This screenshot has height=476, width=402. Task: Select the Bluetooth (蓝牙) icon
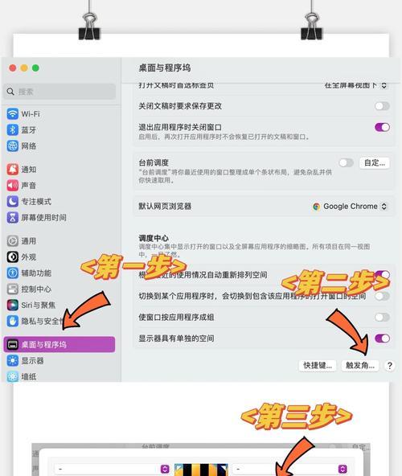pos(12,130)
